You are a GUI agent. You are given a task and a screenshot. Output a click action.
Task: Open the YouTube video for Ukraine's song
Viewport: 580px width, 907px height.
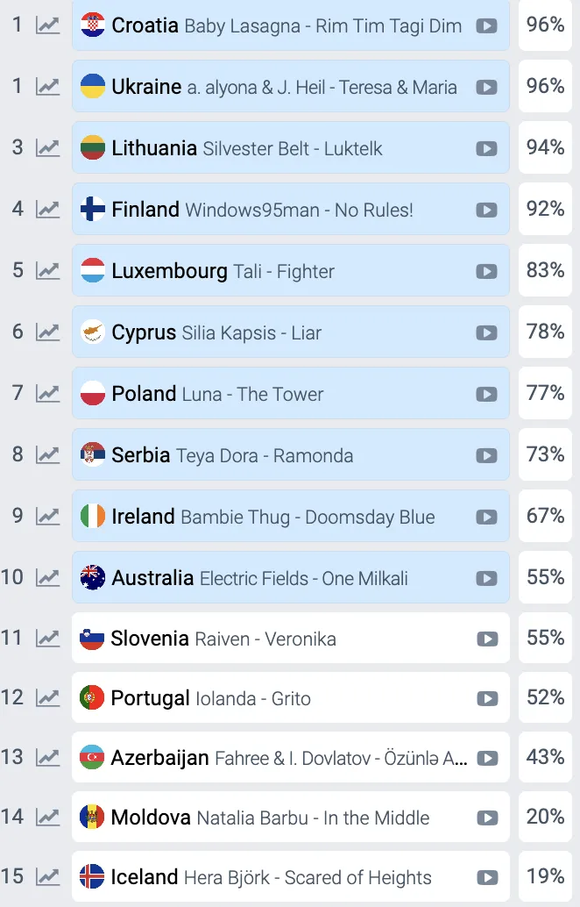(x=486, y=87)
